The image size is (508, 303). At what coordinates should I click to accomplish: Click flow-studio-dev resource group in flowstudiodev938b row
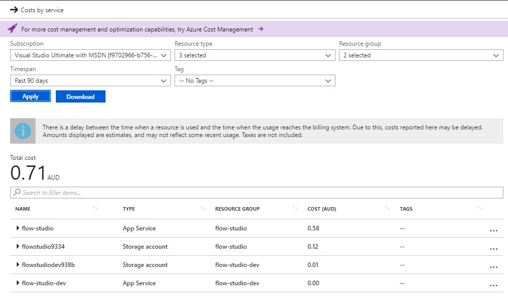(x=237, y=264)
